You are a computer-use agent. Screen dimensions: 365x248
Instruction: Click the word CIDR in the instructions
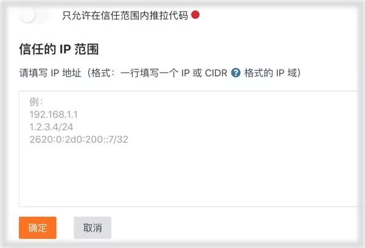pos(216,73)
